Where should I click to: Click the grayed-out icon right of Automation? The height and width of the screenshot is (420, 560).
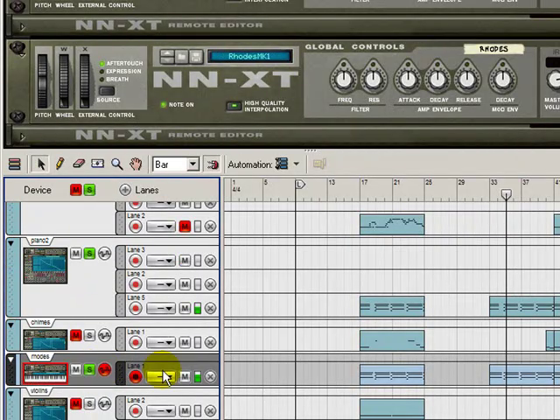[x=319, y=164]
